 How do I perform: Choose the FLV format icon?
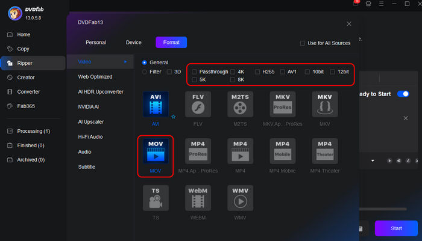(198, 104)
